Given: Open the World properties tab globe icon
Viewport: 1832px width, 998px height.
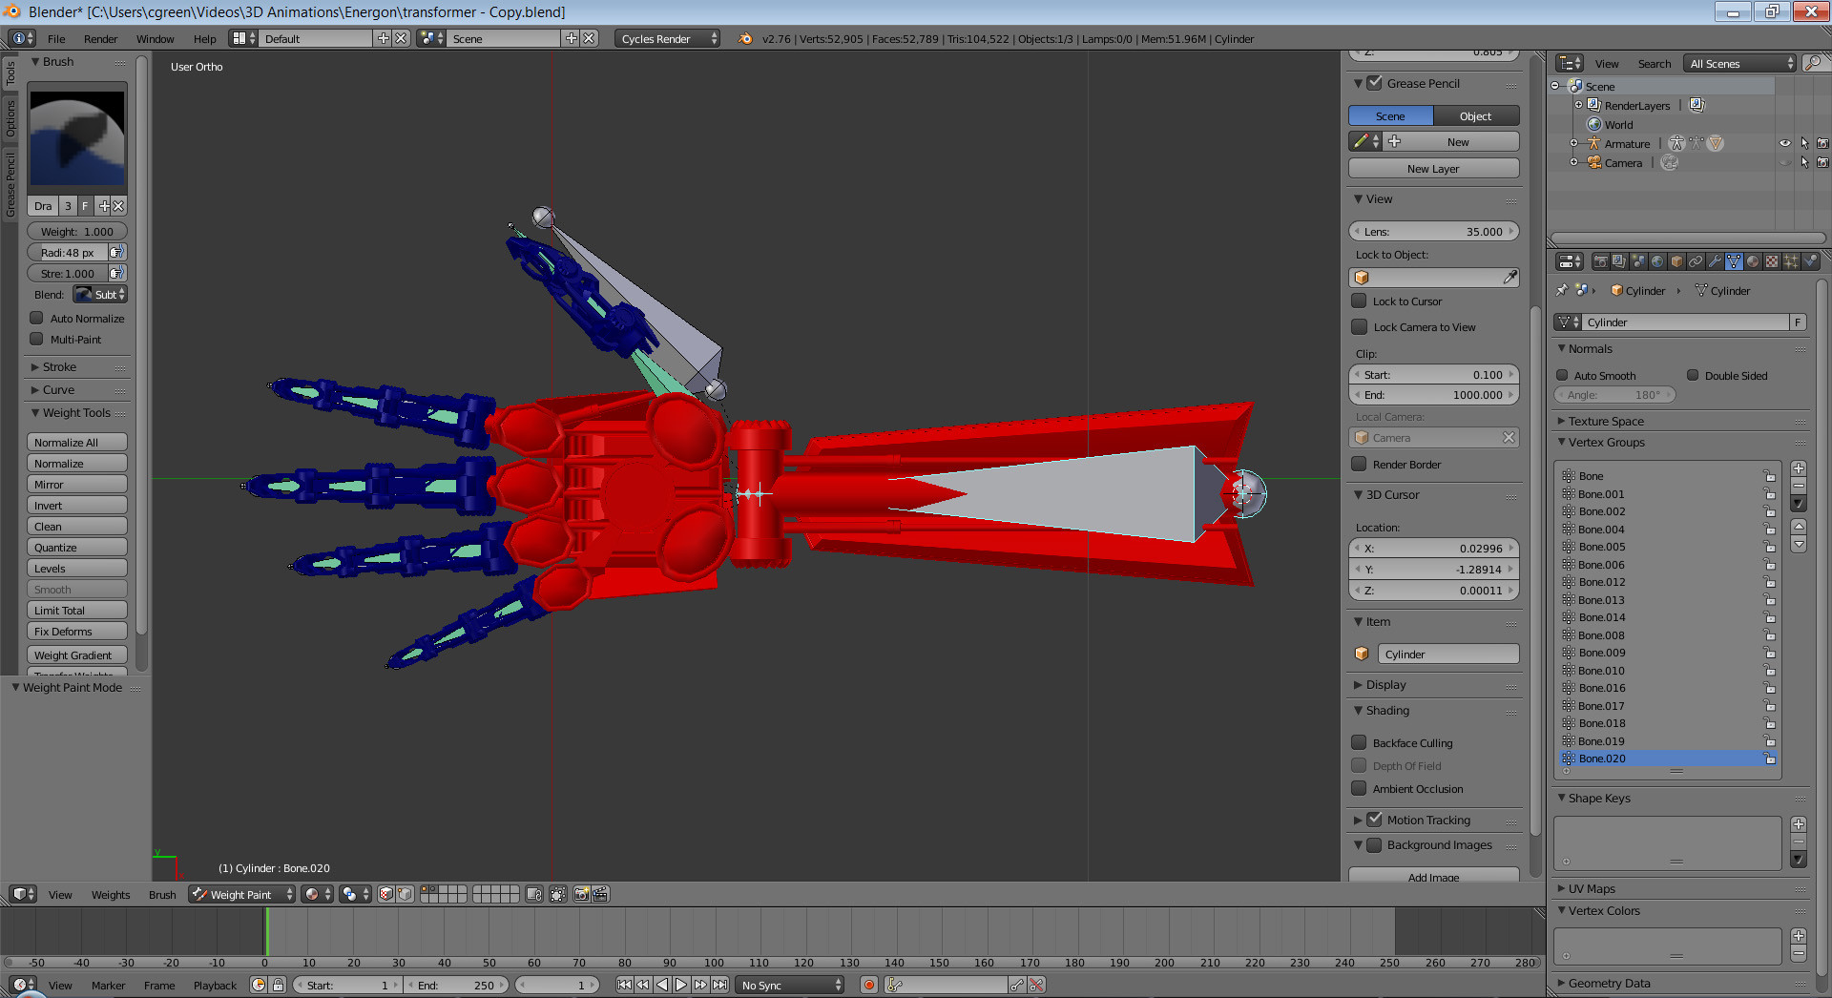Looking at the screenshot, I should point(1657,261).
